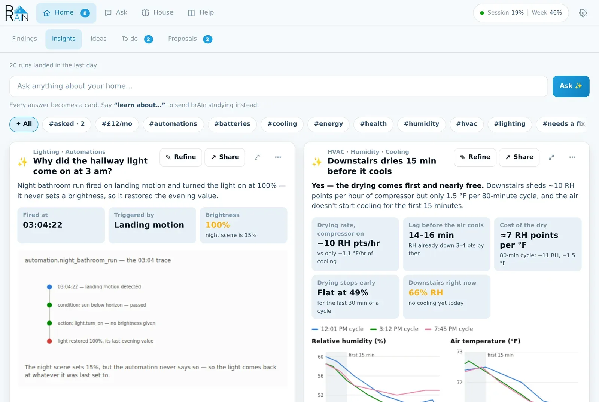
Task: Open the House section
Action: [158, 13]
